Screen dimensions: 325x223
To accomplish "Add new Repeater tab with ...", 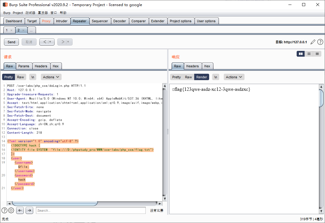I will pyautogui.click(x=31, y=30).
